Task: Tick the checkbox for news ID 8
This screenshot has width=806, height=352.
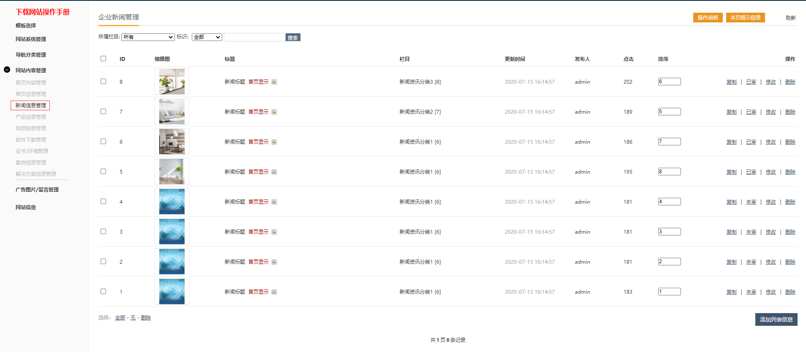Action: click(103, 81)
